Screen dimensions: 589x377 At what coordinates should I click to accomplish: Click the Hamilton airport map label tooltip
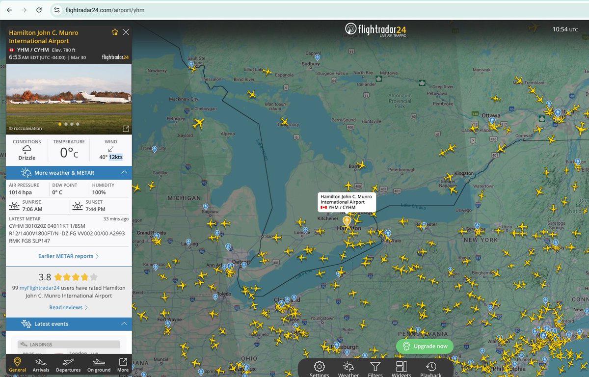click(x=347, y=202)
